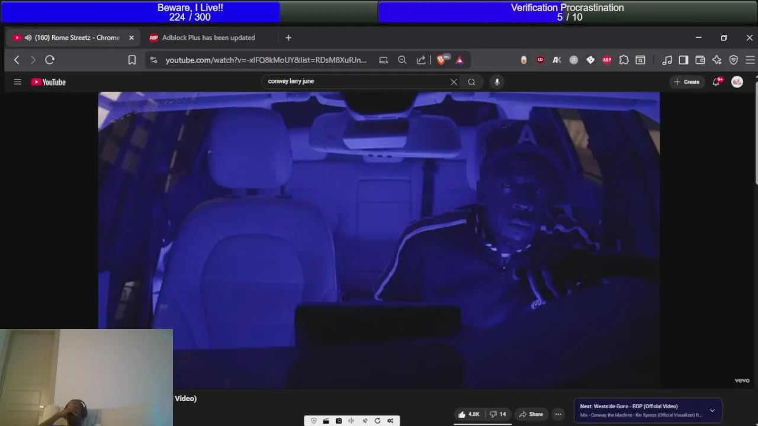
Task: Open the Brave VPN shield icon
Action: coord(734,60)
